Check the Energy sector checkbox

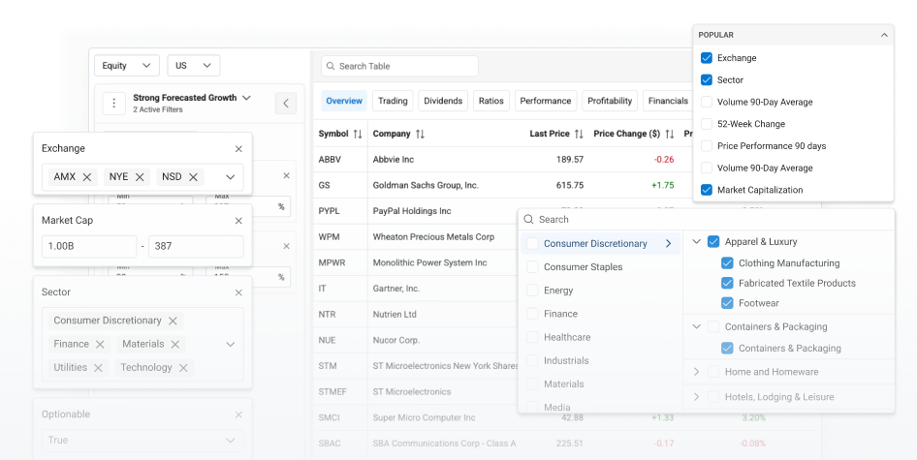point(532,291)
